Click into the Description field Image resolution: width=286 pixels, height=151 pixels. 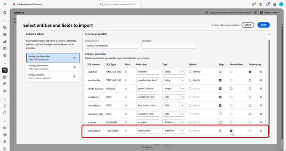pos(169,46)
